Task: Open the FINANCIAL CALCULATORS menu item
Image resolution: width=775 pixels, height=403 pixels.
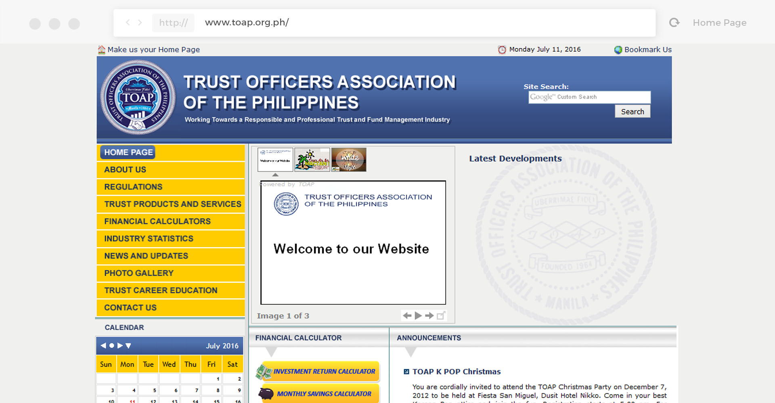Action: click(171, 221)
